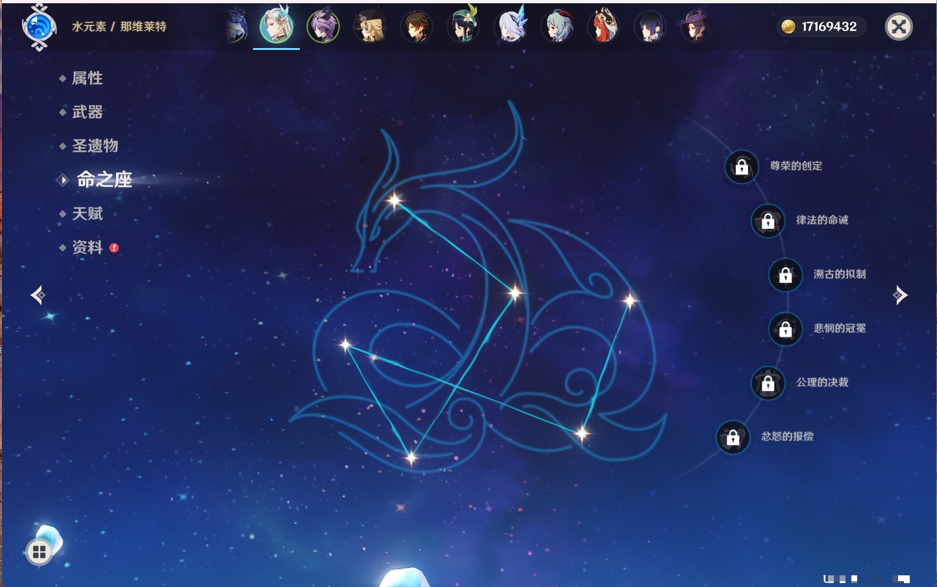Switch to the purple-haired character portrait

[323, 27]
